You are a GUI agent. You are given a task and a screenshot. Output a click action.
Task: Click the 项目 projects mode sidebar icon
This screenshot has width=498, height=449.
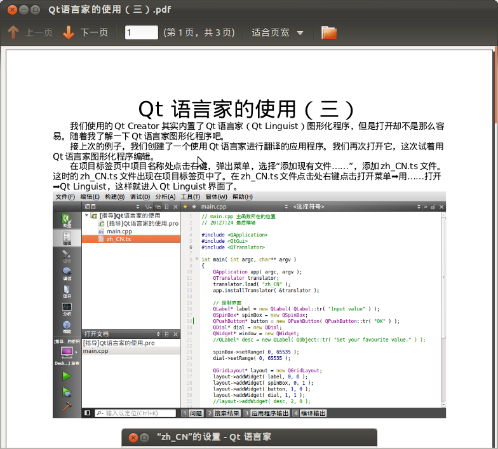[67, 291]
